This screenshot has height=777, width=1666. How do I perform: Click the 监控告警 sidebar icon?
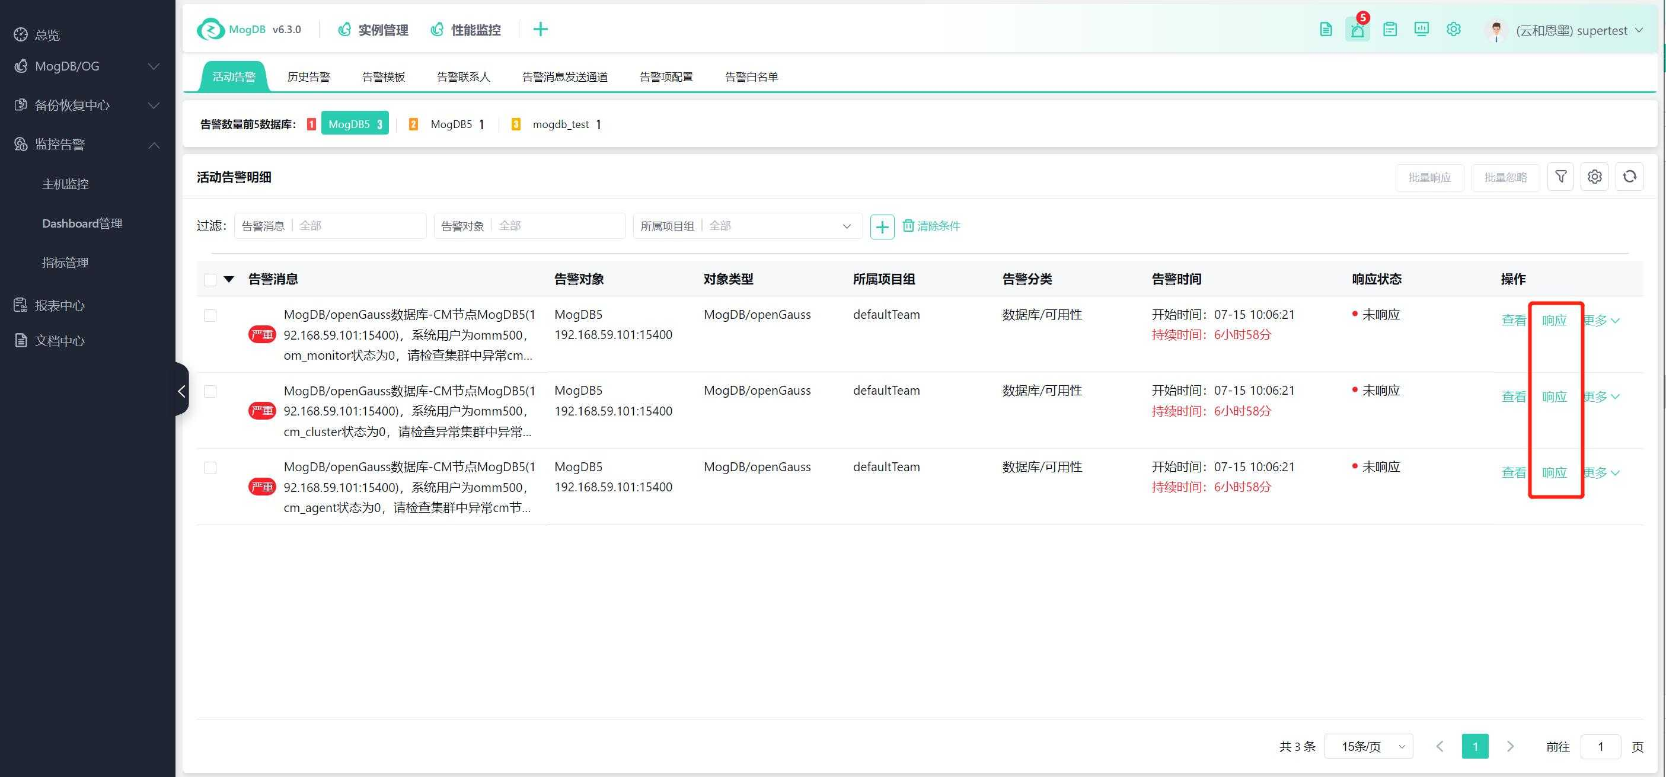(x=21, y=143)
